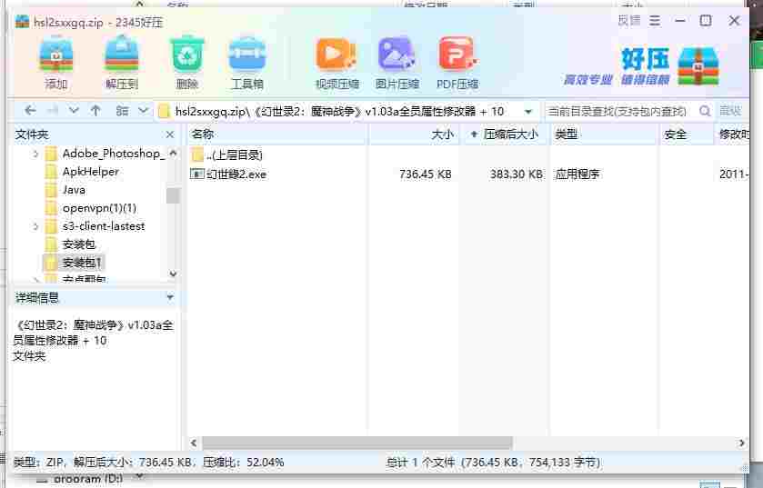Click the back navigation arrow

(30, 111)
